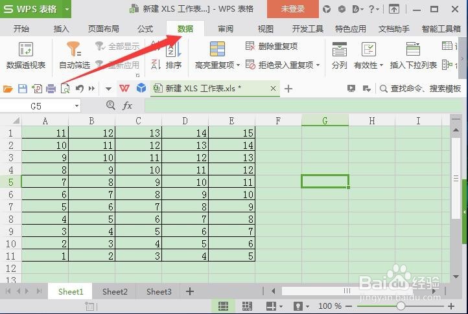Open the 特色应用 ribbon tab
The image size is (468, 314).
[351, 28]
